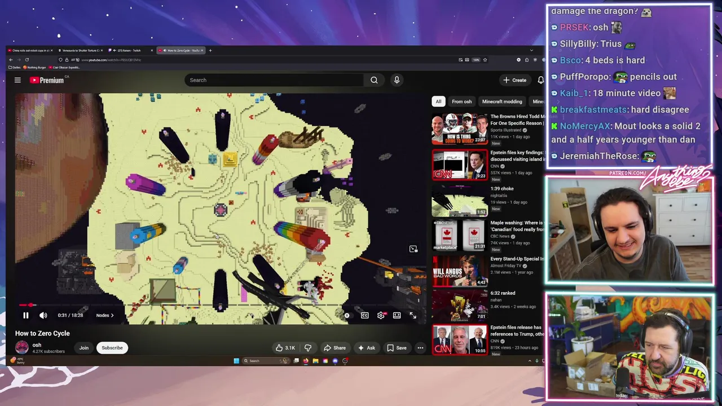
Task: Like the video with thumbs up
Action: (285, 348)
